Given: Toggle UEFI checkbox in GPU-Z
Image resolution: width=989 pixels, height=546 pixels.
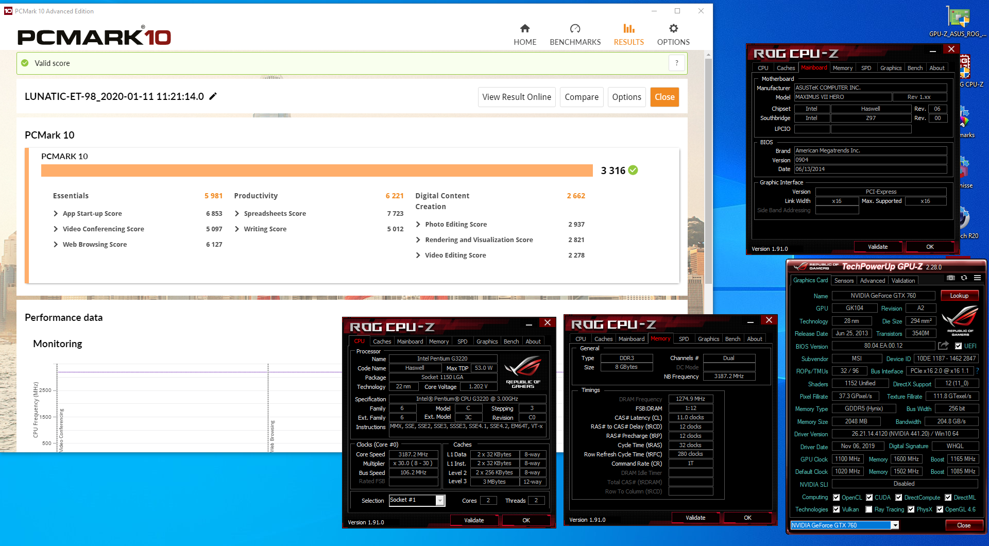Looking at the screenshot, I should point(959,346).
